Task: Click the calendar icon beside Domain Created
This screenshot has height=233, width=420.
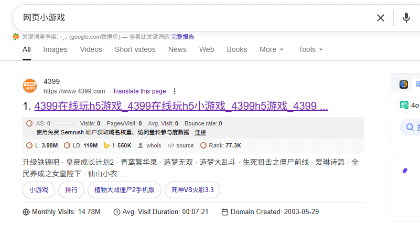Action: 225,212
